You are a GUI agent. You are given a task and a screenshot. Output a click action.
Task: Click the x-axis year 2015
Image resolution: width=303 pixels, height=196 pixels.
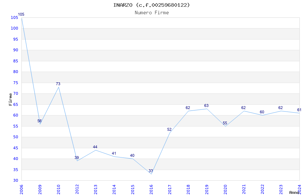tap(133, 190)
